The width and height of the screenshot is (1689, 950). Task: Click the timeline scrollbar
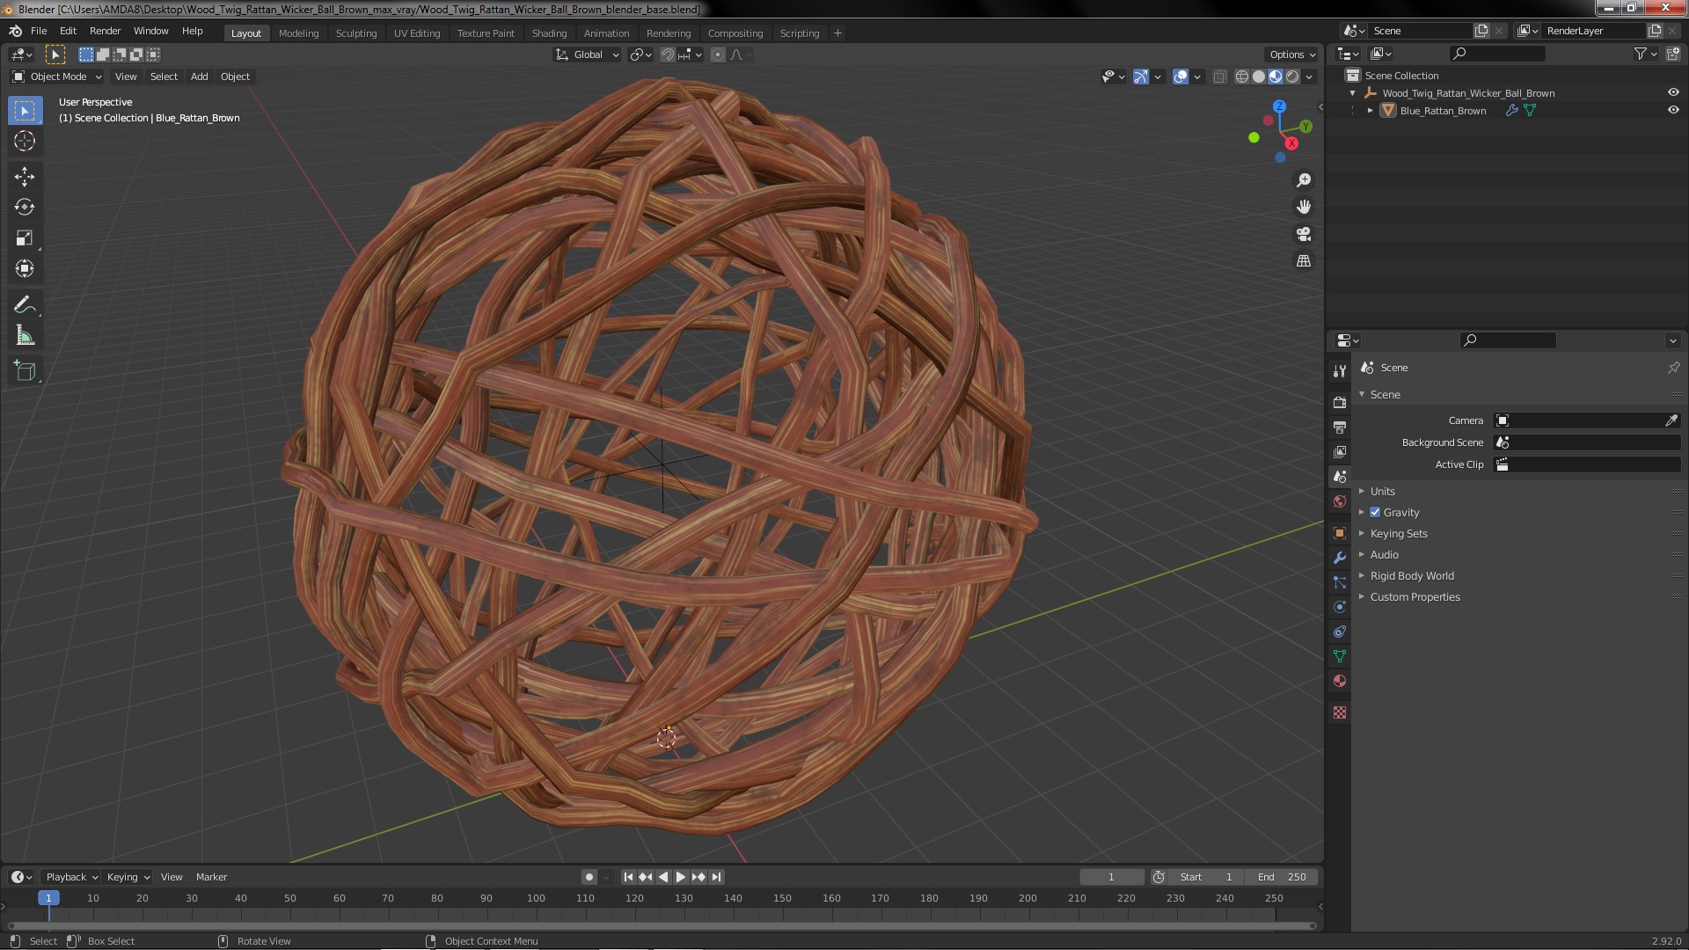pos(660,925)
